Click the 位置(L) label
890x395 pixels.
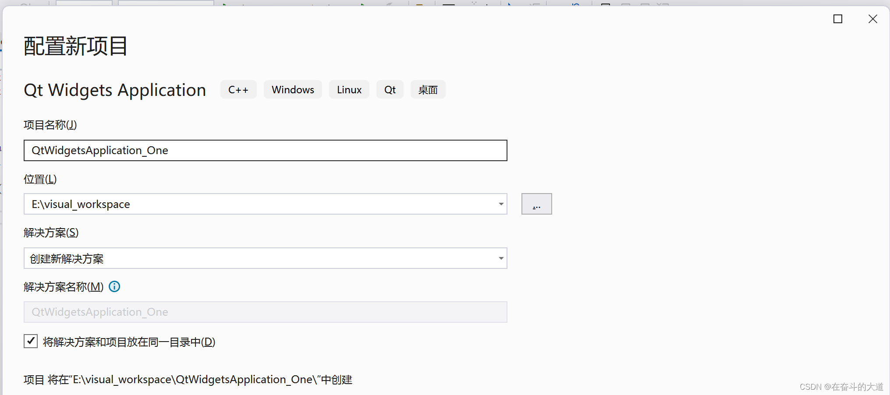[x=40, y=179]
